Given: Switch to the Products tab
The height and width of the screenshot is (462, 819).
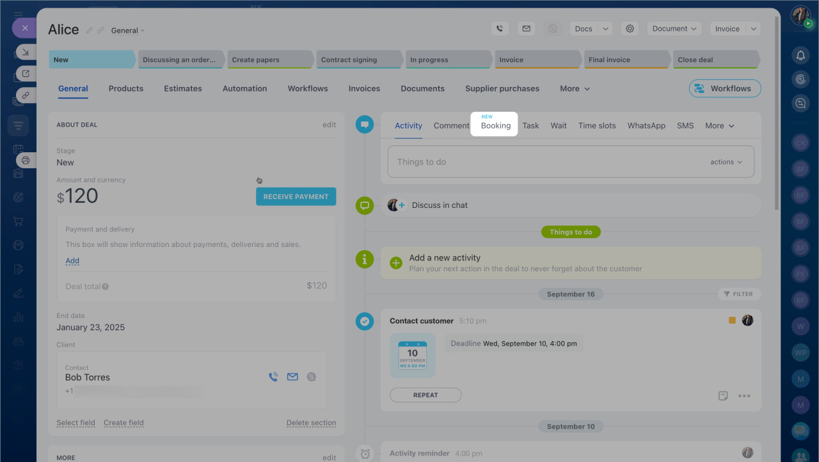Looking at the screenshot, I should 126,89.
